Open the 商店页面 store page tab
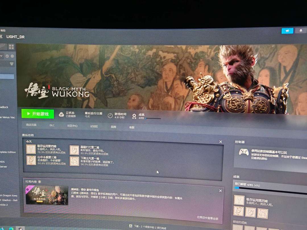 [31, 125]
